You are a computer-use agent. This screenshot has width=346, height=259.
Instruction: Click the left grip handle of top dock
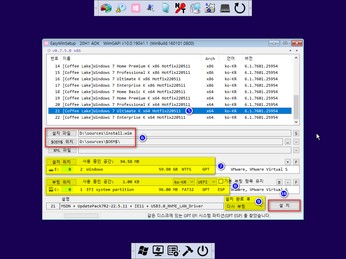click(96, 8)
